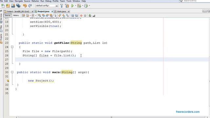Open Debug Project dropdown arrow
Screen dimensions: 210x118
82,6
